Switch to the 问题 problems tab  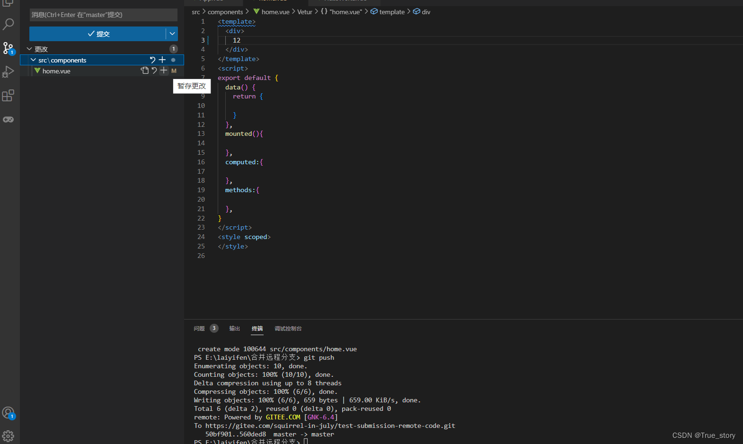199,329
